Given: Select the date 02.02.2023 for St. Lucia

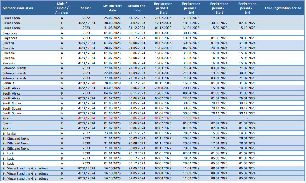Looking at the screenshot, I should [x=191, y=153].
